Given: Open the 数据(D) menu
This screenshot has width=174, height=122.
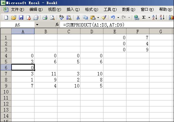Looking at the screenshot, I should coord(129,10).
